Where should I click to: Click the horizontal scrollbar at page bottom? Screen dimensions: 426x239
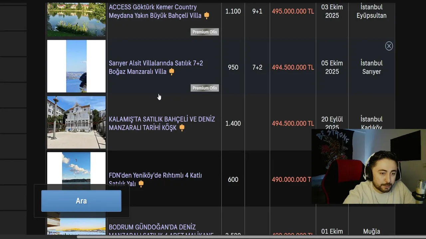tap(251, 237)
